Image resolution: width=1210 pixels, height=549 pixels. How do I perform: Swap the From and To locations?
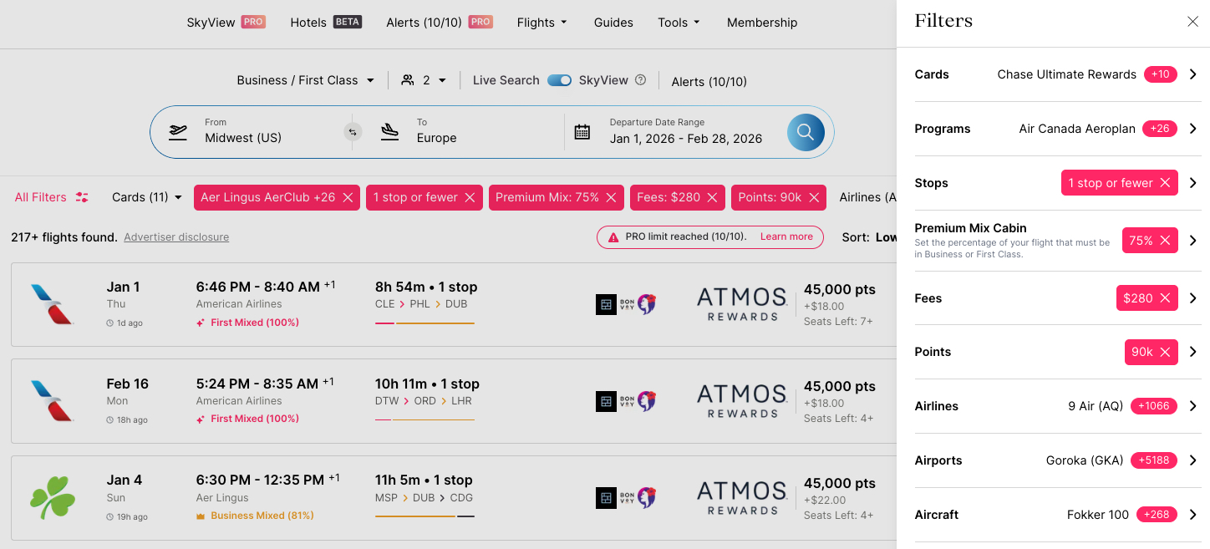click(x=352, y=131)
